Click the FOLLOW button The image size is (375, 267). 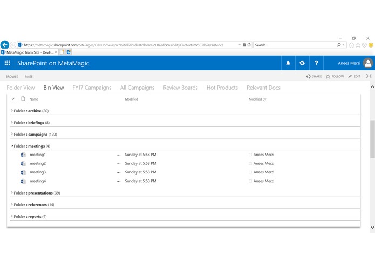click(335, 76)
